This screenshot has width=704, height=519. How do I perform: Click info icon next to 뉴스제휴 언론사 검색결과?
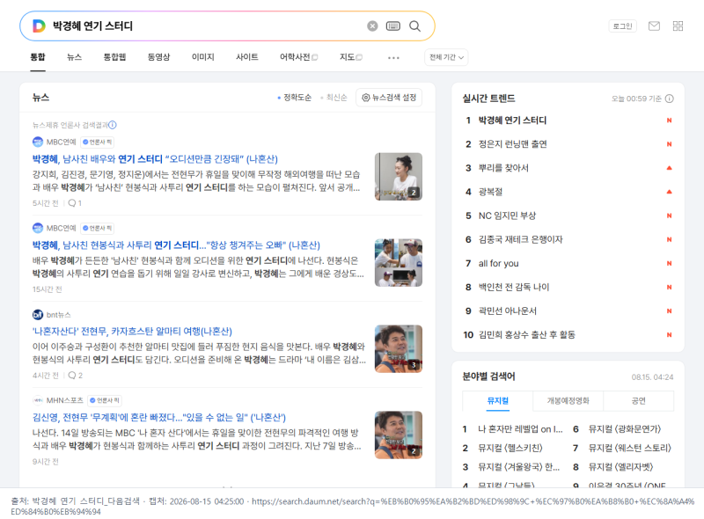tap(113, 125)
